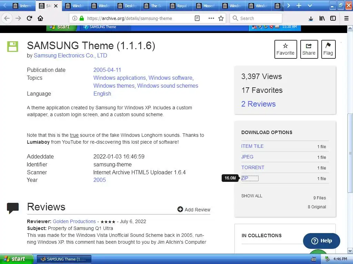The width and height of the screenshot is (353, 264).
Task: Reload the current page
Action: pyautogui.click(x=29, y=19)
